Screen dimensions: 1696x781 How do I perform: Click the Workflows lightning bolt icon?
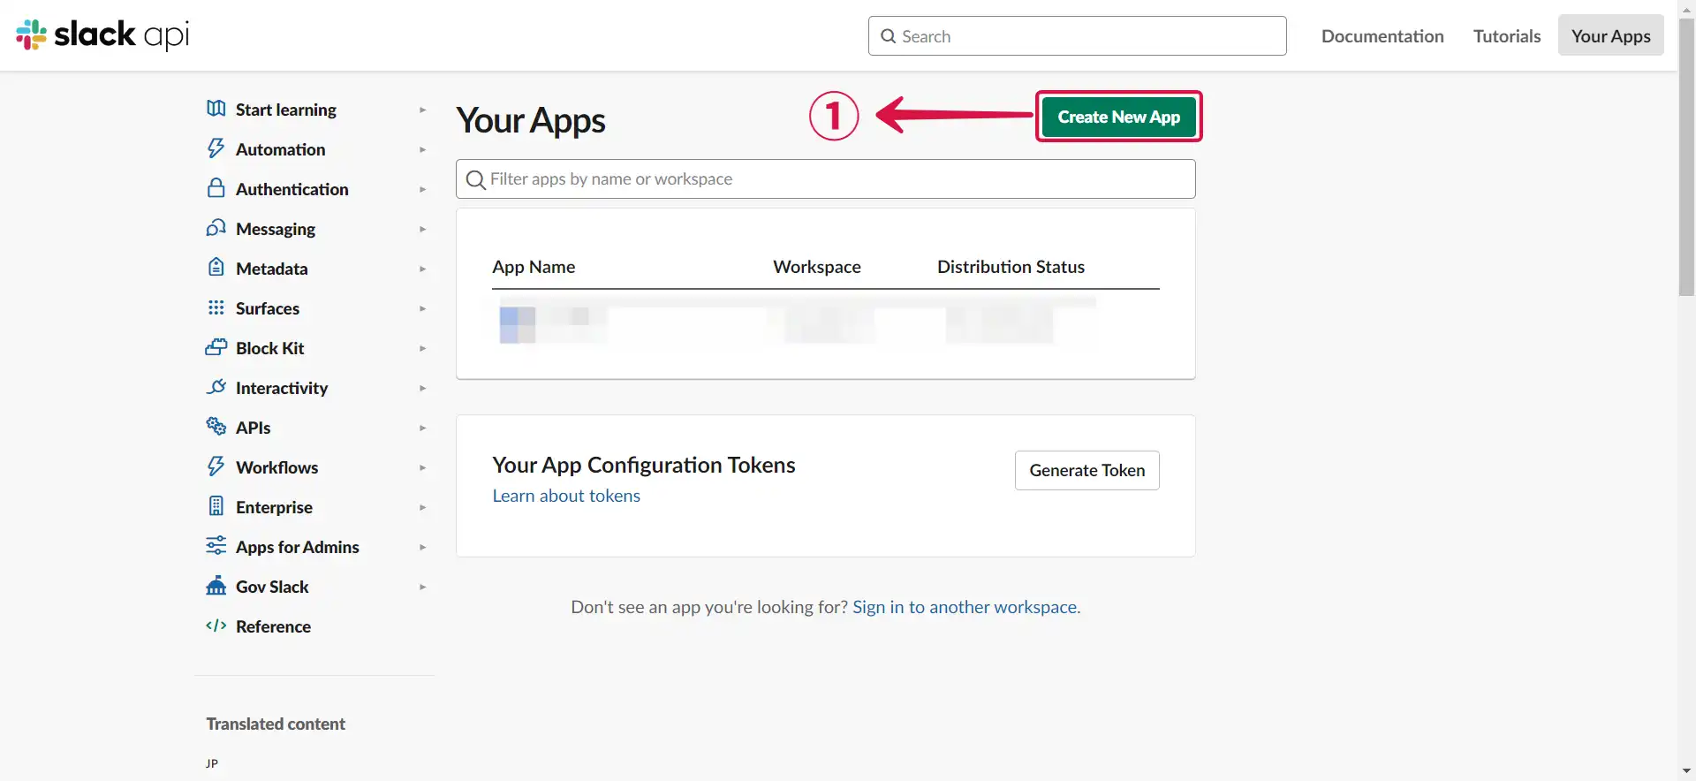216,466
